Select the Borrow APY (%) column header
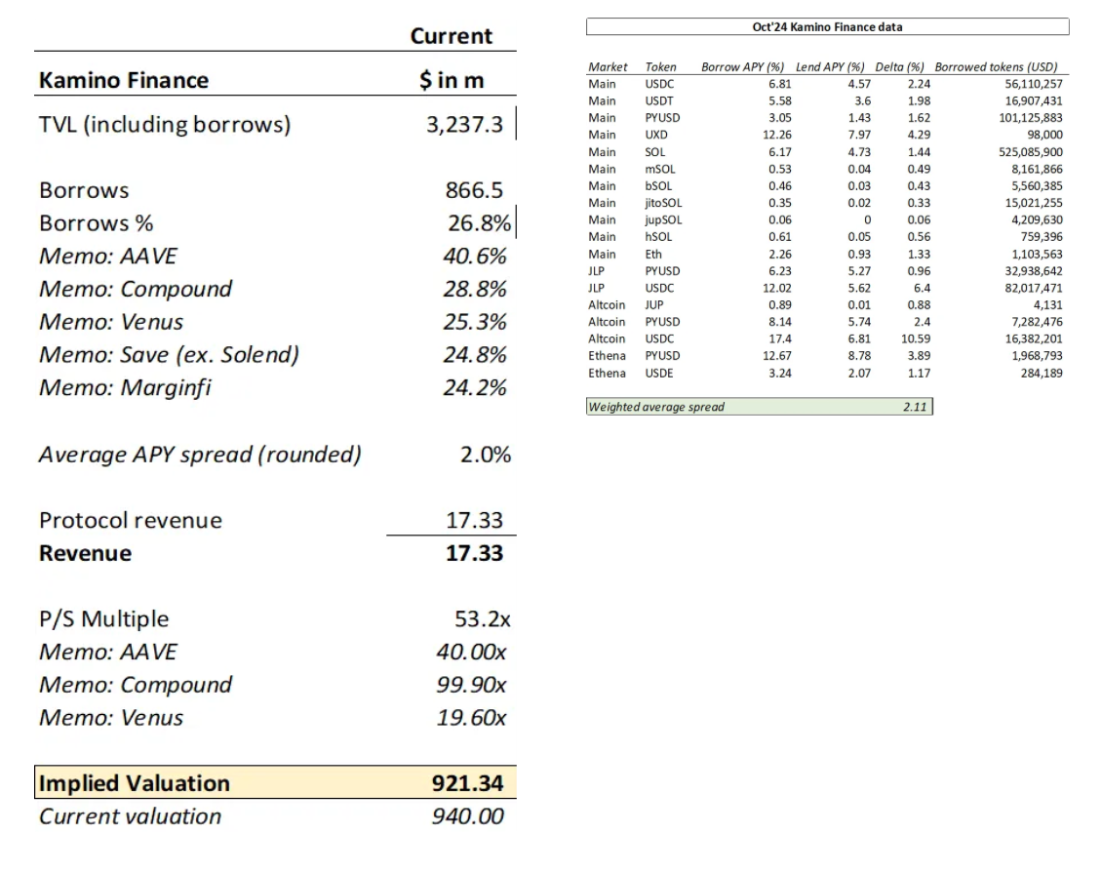 [x=742, y=66]
